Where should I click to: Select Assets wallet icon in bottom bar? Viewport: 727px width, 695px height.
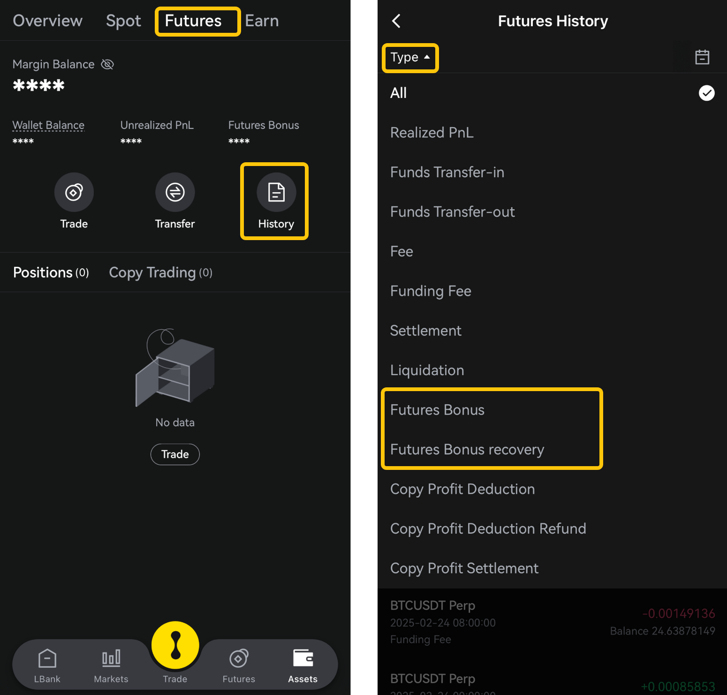click(303, 659)
